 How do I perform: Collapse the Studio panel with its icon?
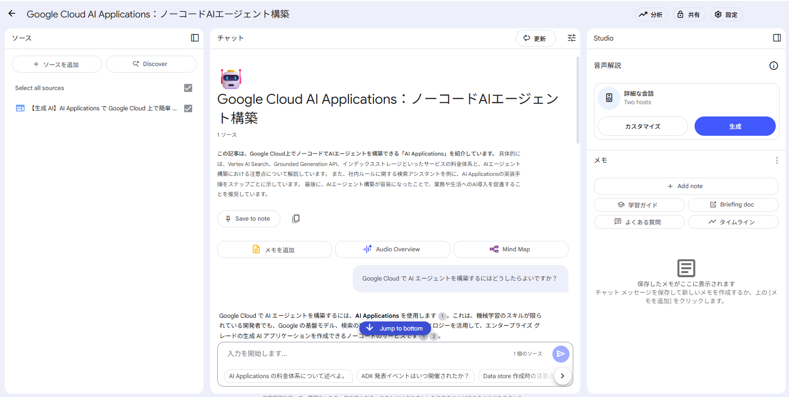coord(777,38)
